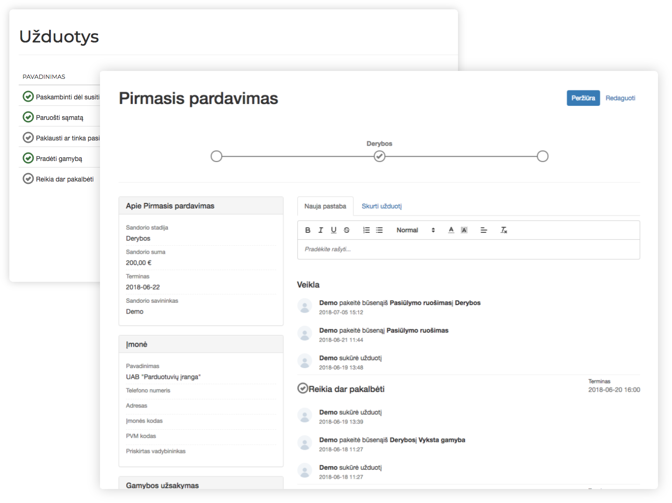672x503 pixels.
Task: Open the text background color picker
Action: pos(464,230)
